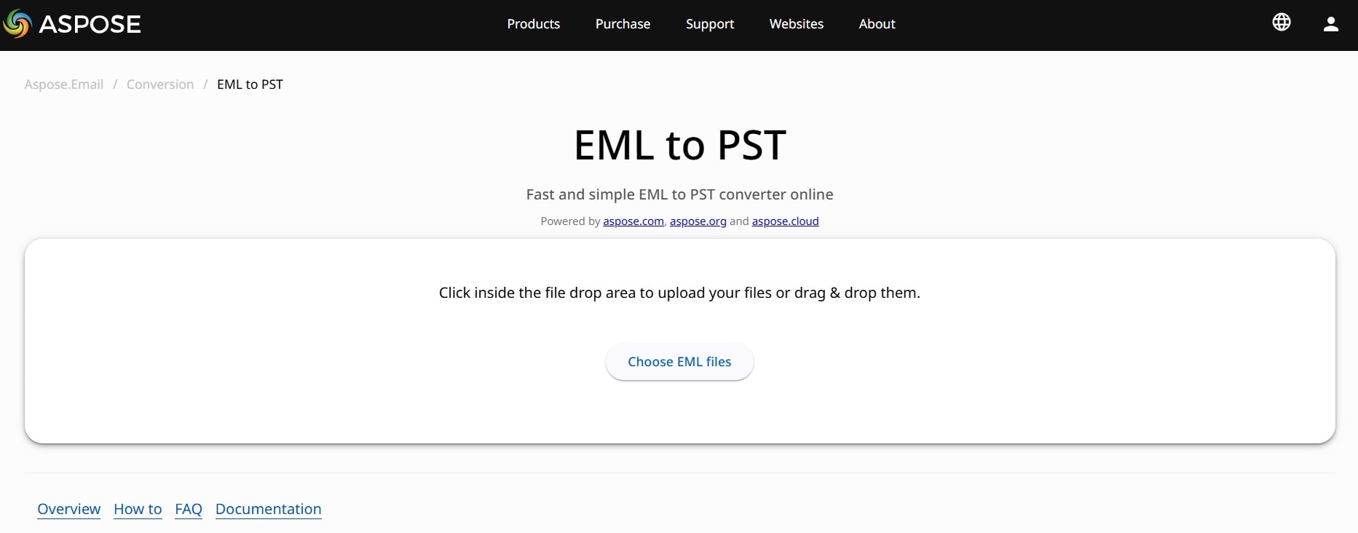Navigate to Conversion breadcrumb
This screenshot has width=1358, height=533.
pos(160,84)
